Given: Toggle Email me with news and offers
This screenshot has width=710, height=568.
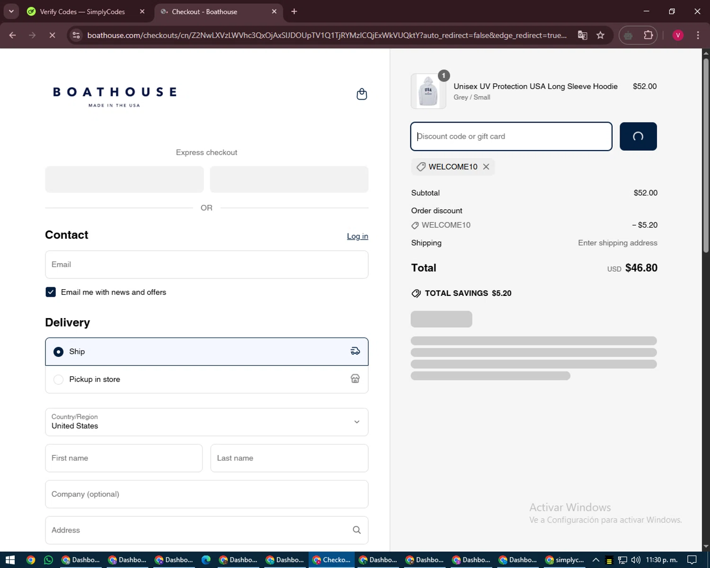Looking at the screenshot, I should (51, 292).
